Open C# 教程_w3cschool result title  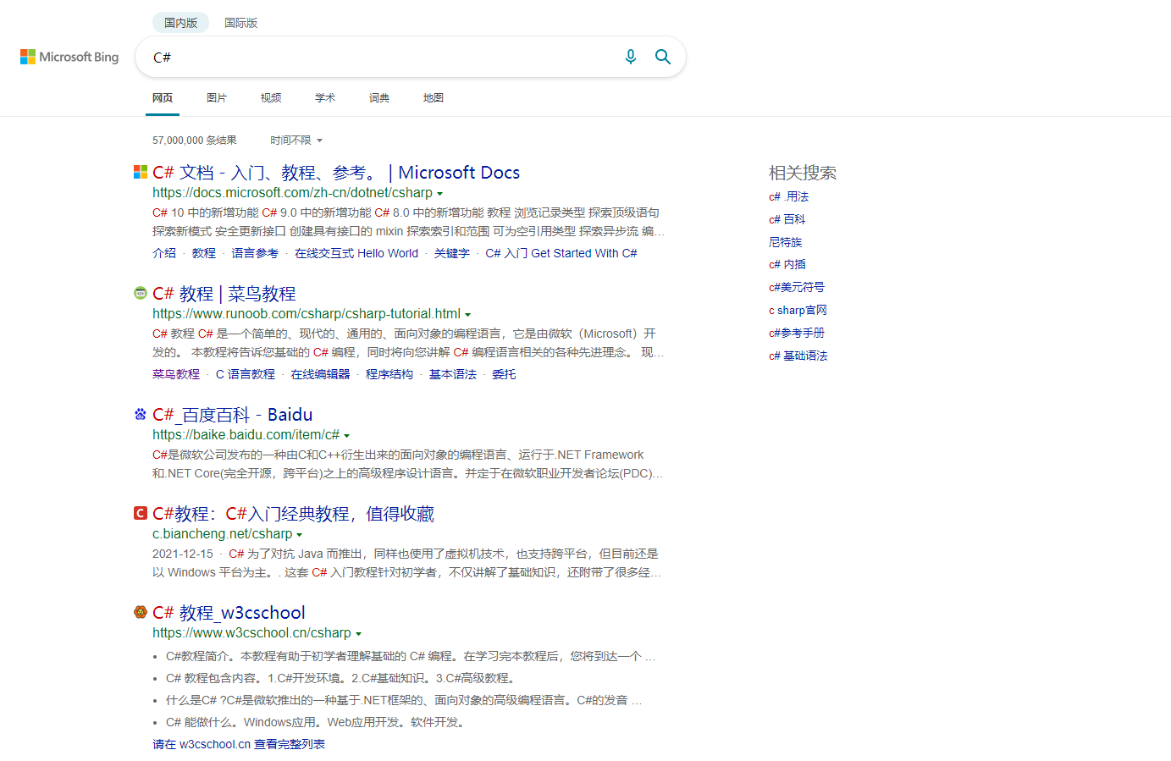click(x=229, y=613)
